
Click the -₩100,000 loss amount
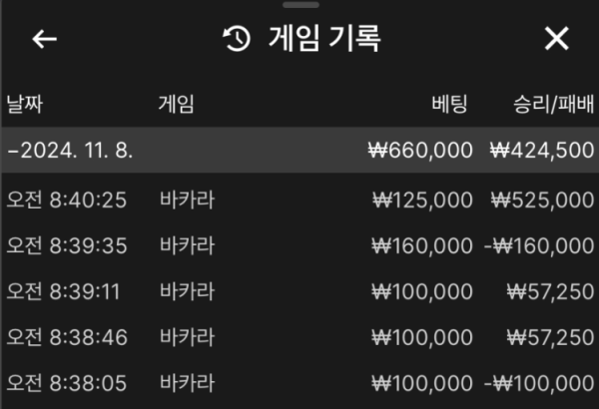539,383
